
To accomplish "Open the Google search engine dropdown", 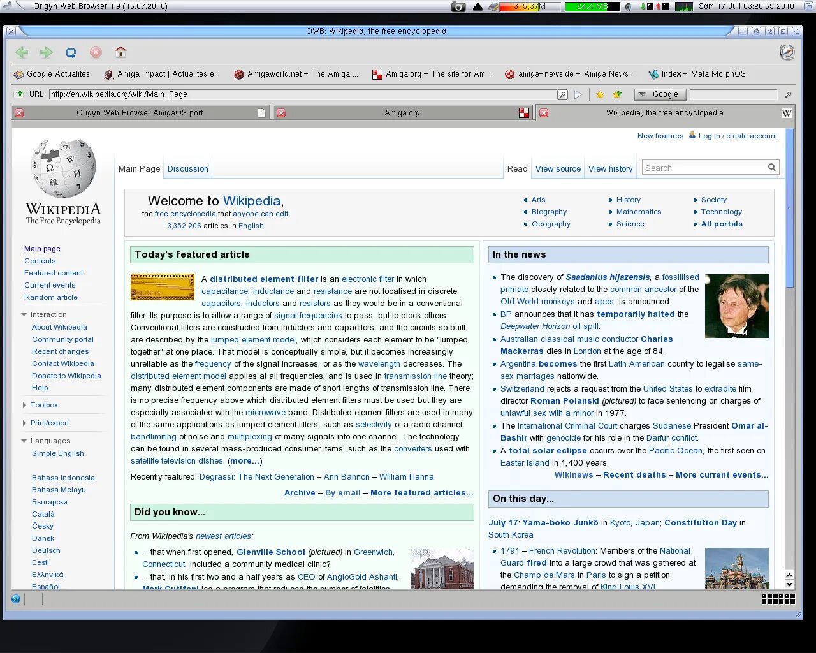I will [660, 94].
